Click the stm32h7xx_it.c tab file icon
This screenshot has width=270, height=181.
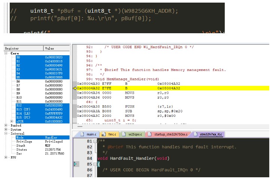tap(196, 134)
